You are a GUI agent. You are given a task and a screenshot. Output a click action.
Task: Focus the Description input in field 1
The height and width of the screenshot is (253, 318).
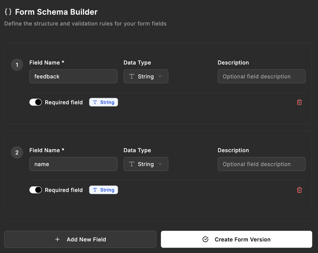pyautogui.click(x=261, y=76)
